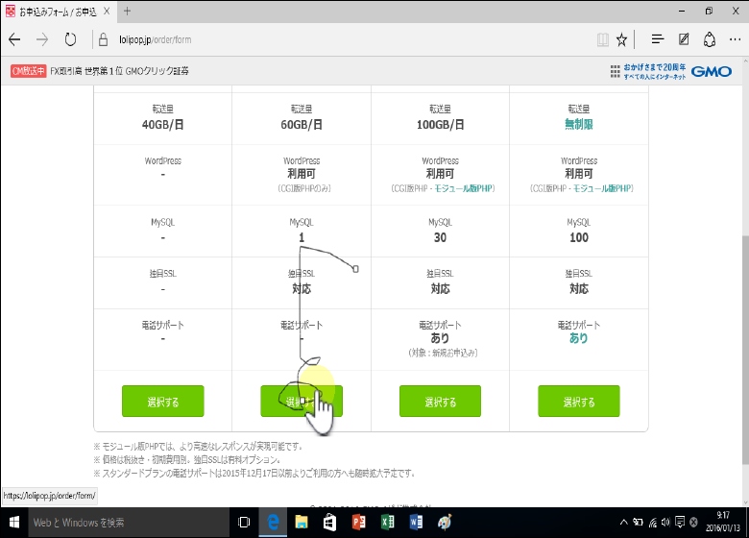Click the network Wi-Fi tray icon
Viewport: 749px width, 538px height.
tap(653, 523)
